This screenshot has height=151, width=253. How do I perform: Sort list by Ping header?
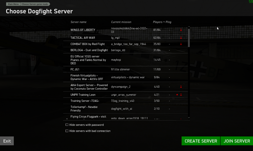pos(168,22)
